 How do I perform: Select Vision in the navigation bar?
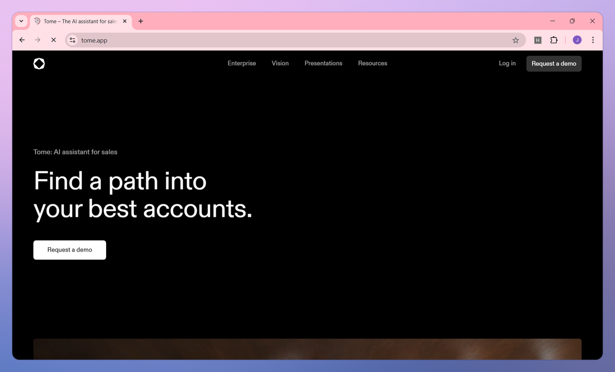[280, 63]
